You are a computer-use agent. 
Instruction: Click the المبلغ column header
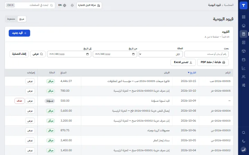pyautogui.click(x=63, y=73)
